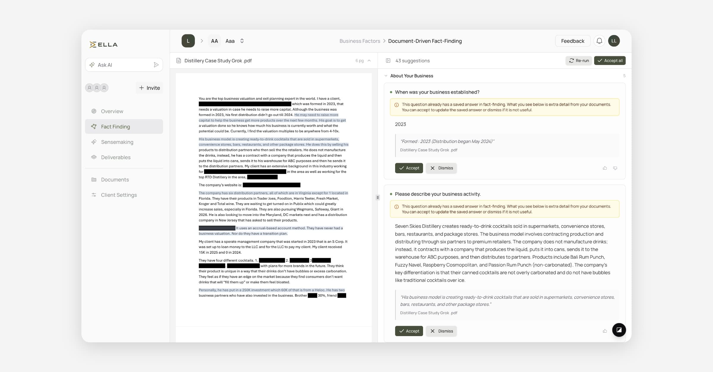This screenshot has width=713, height=372.
Task: Click the Feedback button
Action: pyautogui.click(x=572, y=41)
